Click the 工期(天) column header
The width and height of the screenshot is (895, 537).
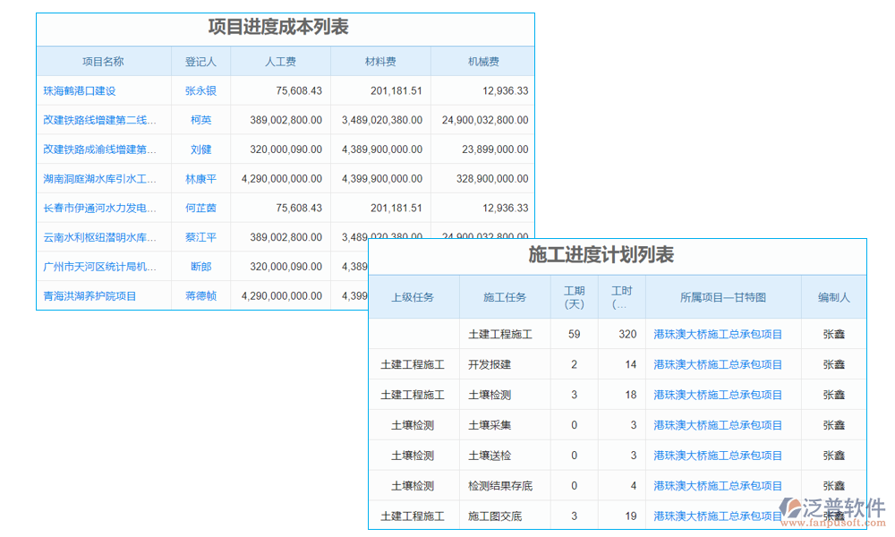[574, 296]
